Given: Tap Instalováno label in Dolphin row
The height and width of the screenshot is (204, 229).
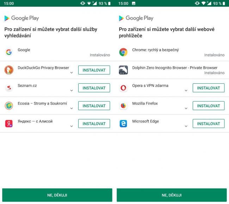Looking at the screenshot, I should tap(215, 73).
